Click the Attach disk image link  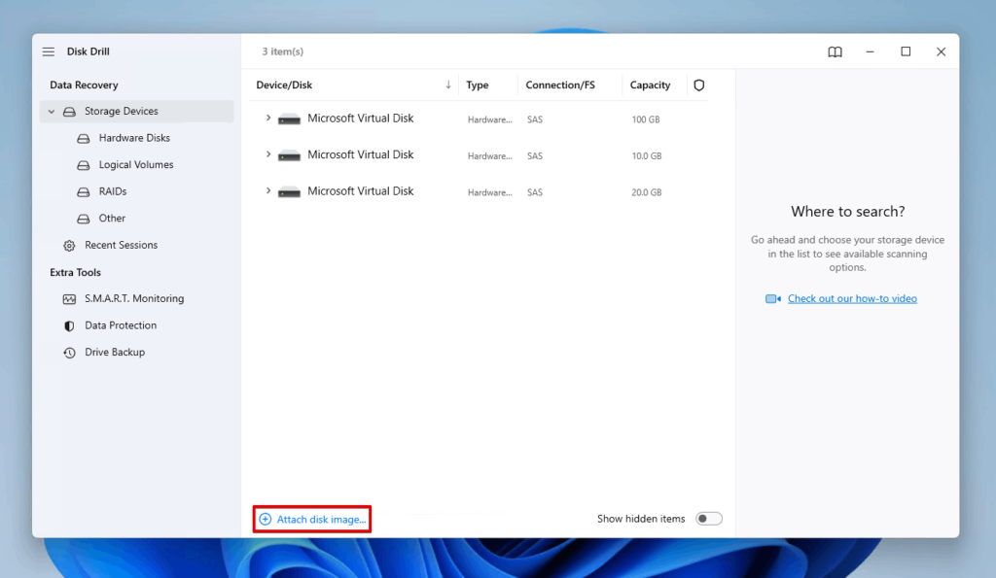coord(311,518)
